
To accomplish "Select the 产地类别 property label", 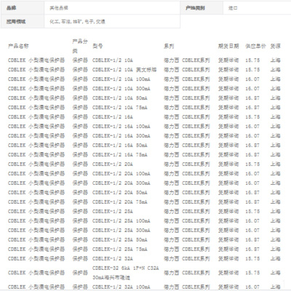I will pos(195,8).
